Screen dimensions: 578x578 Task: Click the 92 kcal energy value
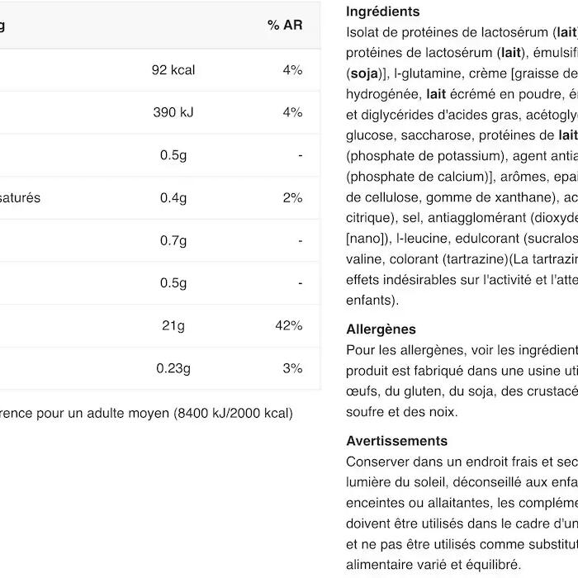(173, 70)
